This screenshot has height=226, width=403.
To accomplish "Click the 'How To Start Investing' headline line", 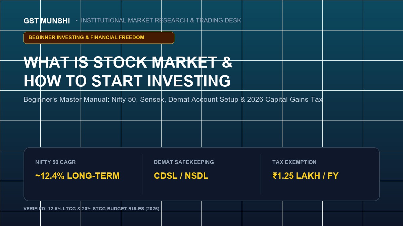I will (x=127, y=81).
